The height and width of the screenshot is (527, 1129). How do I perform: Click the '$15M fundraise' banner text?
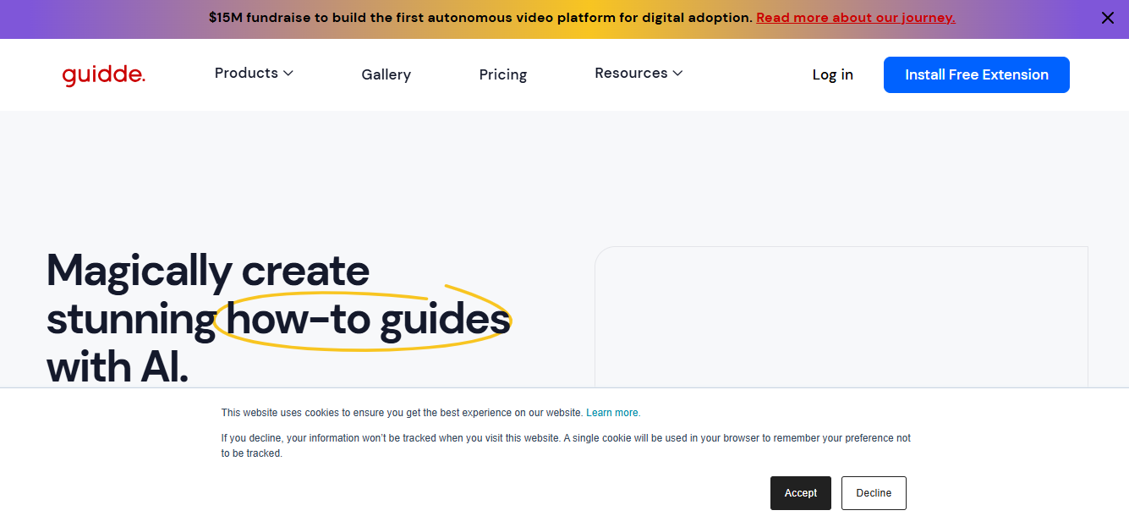tap(480, 17)
